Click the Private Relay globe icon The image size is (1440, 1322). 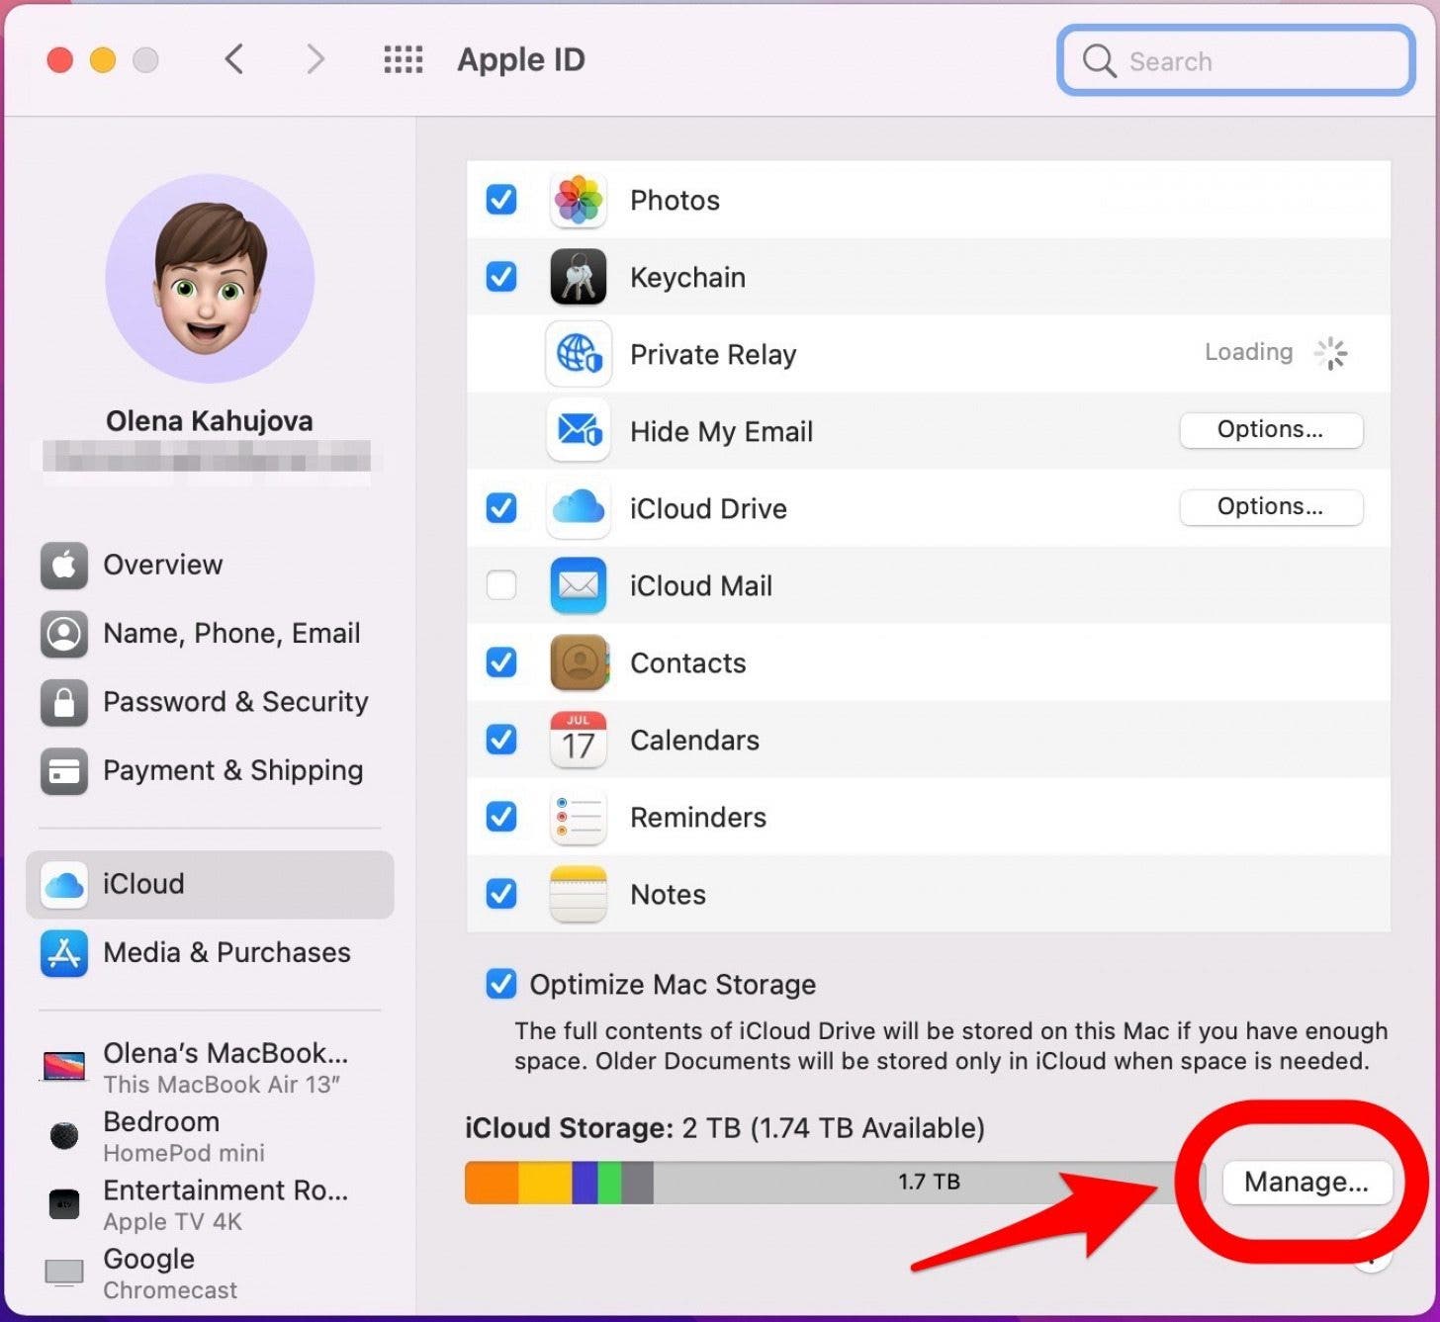[578, 354]
